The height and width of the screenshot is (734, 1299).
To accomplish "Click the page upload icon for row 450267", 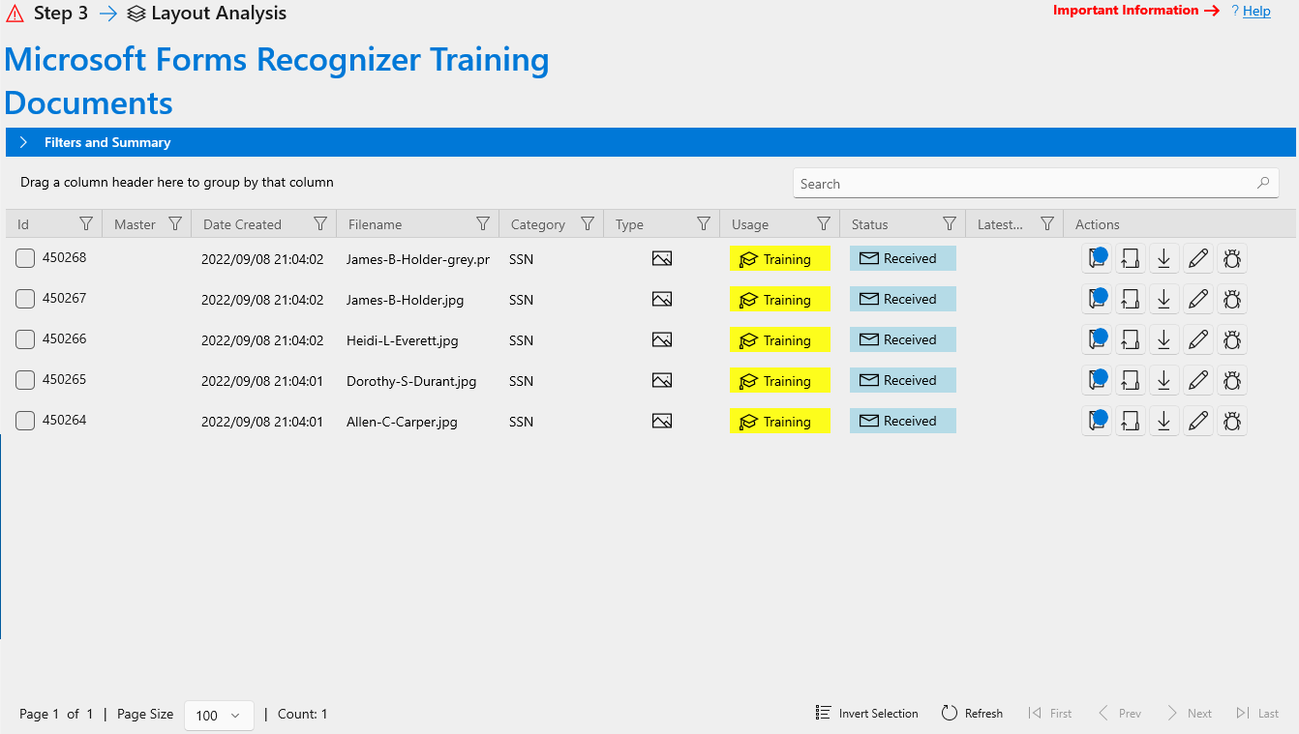I will pos(1131,299).
